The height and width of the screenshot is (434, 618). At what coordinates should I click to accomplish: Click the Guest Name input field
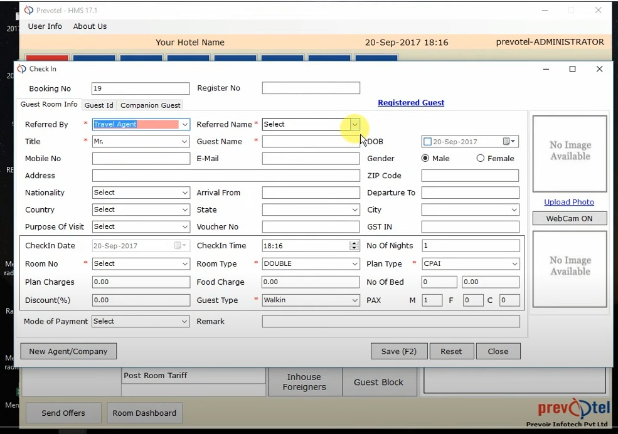pos(311,142)
